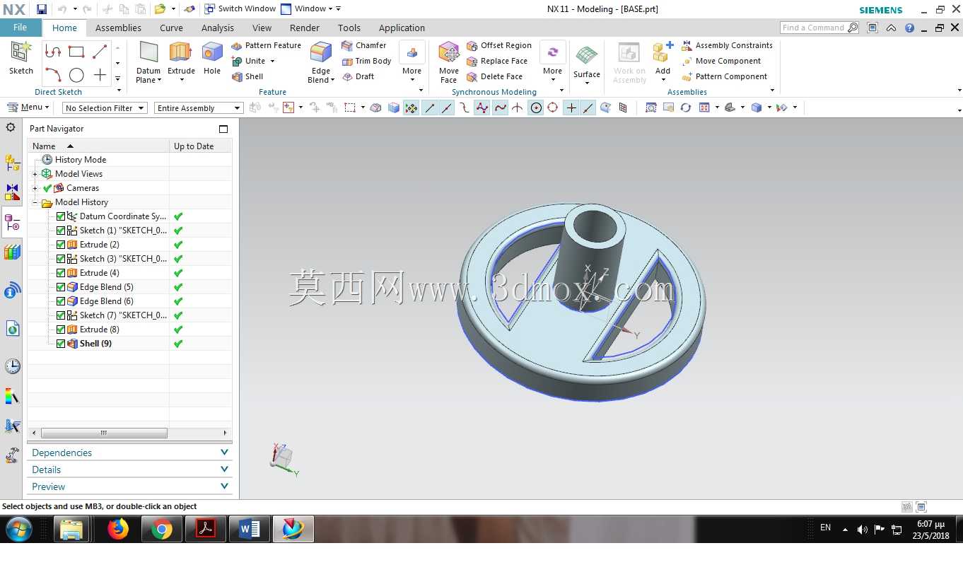Switch to the Assemblies ribbon tab
The height and width of the screenshot is (577, 963).
click(118, 28)
